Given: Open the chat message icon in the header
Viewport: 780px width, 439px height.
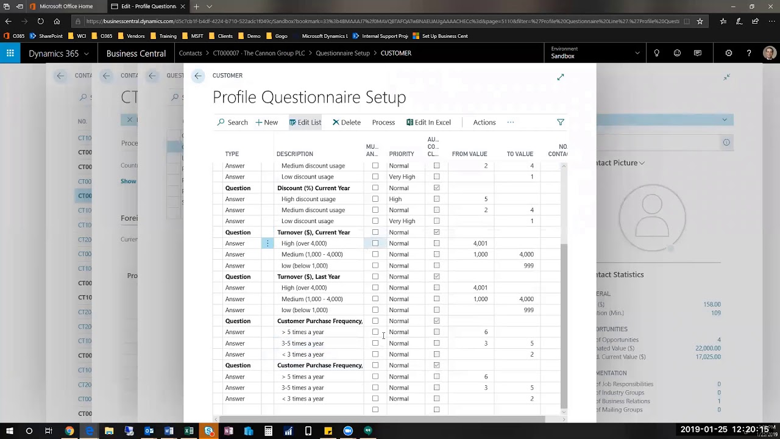Looking at the screenshot, I should tap(698, 53).
